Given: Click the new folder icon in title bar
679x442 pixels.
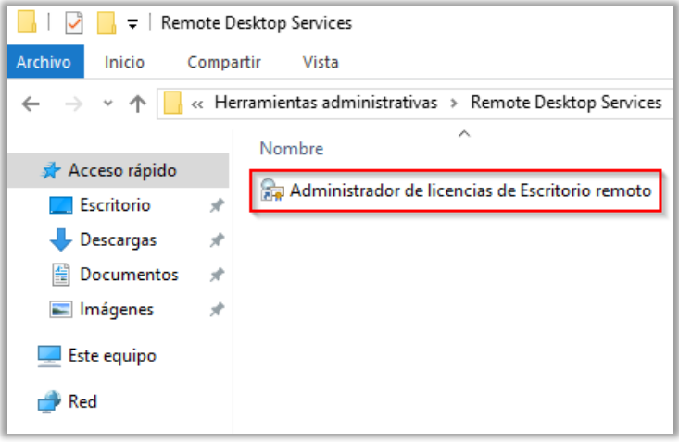Looking at the screenshot, I should 107,23.
